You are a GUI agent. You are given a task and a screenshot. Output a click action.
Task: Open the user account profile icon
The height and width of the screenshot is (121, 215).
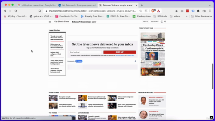click(x=162, y=22)
